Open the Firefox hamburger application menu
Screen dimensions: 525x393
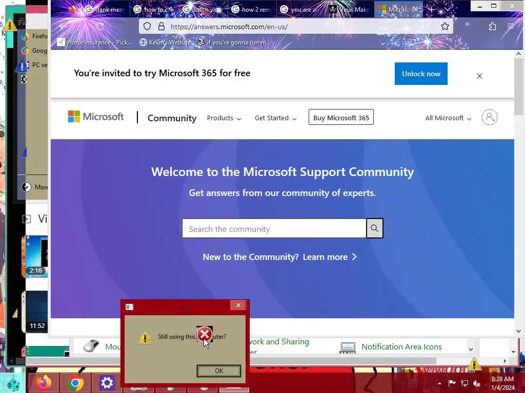pyautogui.click(x=511, y=27)
